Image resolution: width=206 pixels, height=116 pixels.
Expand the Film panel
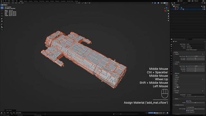pos(175,89)
